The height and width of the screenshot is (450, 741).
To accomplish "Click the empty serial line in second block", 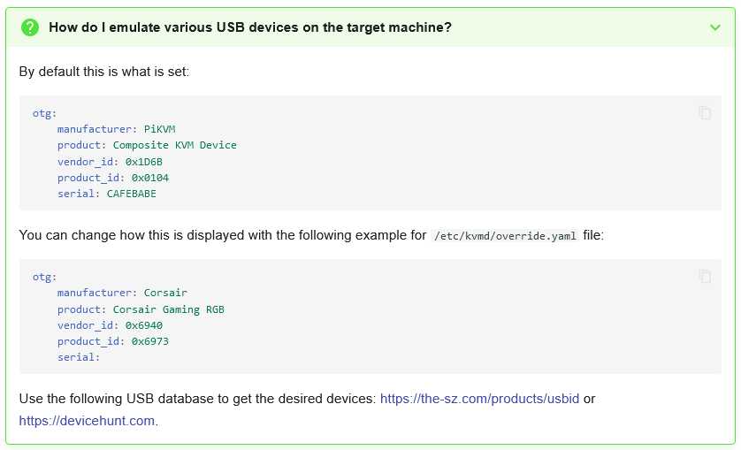I will click(79, 357).
